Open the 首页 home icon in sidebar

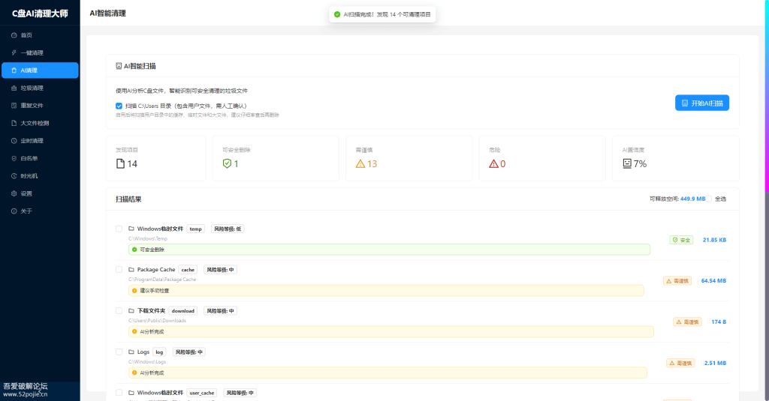14,35
